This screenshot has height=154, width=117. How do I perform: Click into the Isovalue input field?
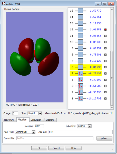[39, 126]
